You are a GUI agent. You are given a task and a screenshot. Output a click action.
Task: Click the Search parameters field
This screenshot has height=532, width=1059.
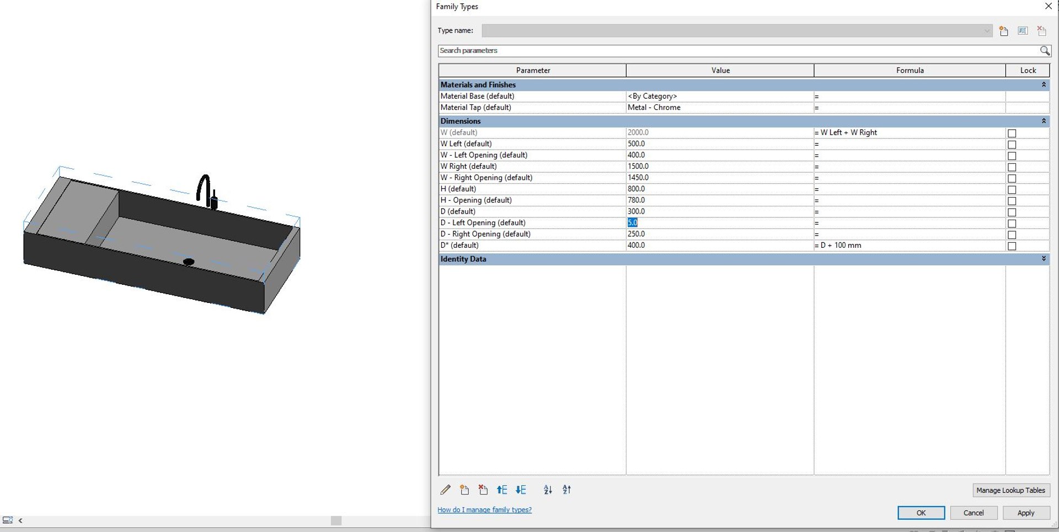pyautogui.click(x=739, y=51)
